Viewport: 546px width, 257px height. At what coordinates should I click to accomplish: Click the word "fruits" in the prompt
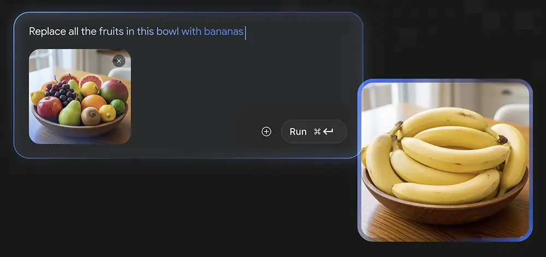click(x=111, y=32)
